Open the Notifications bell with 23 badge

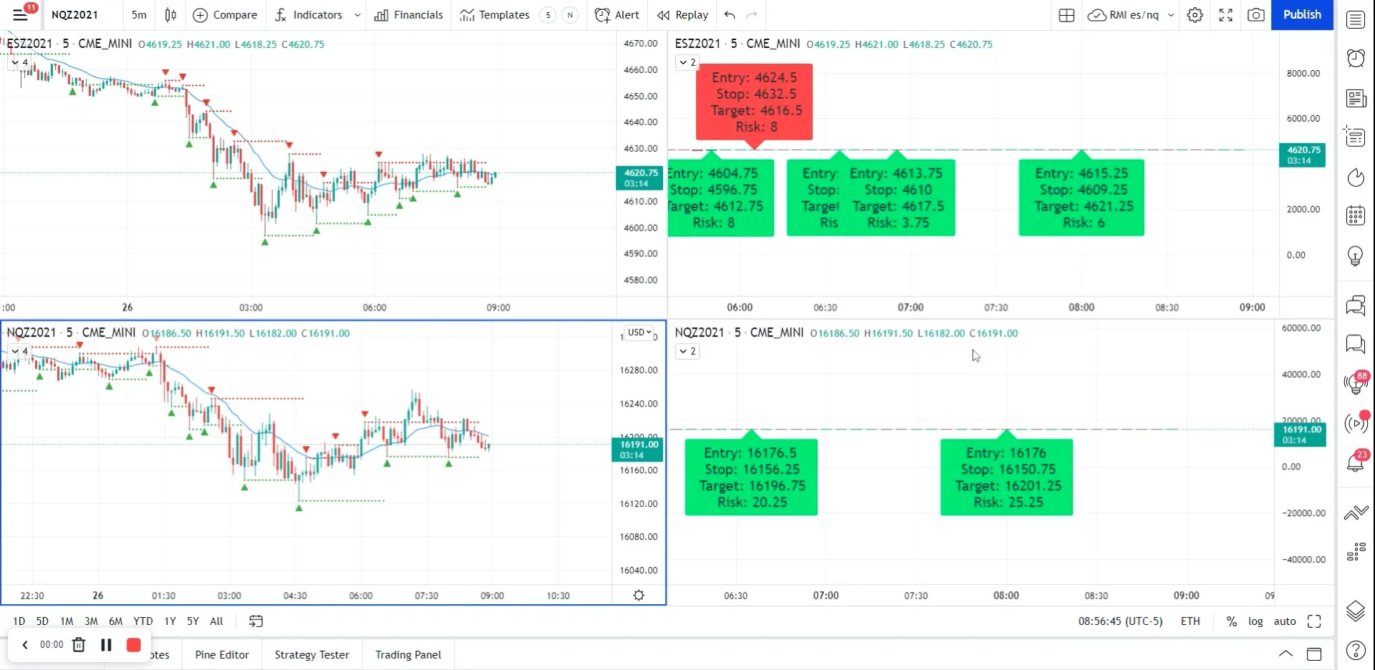(1356, 462)
